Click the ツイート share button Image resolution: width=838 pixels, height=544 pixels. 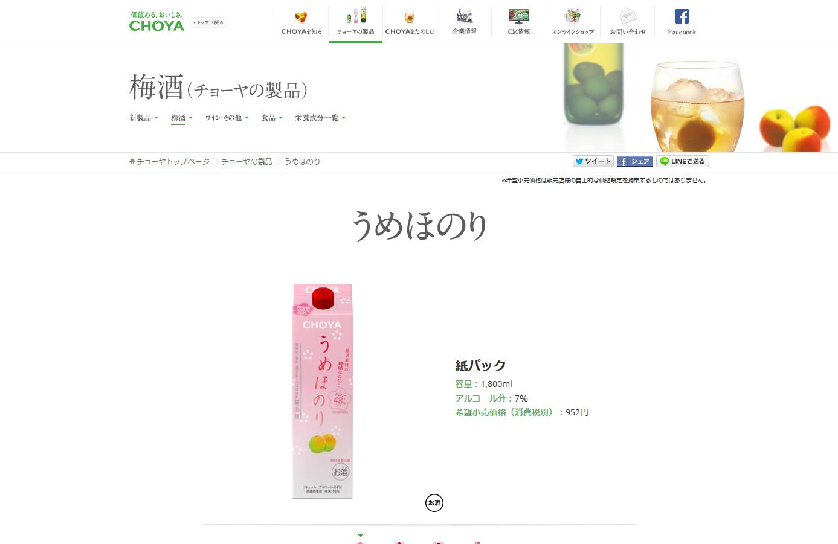click(x=593, y=161)
